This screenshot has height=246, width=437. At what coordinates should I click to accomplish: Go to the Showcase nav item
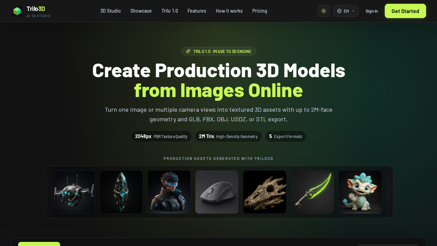point(141,11)
